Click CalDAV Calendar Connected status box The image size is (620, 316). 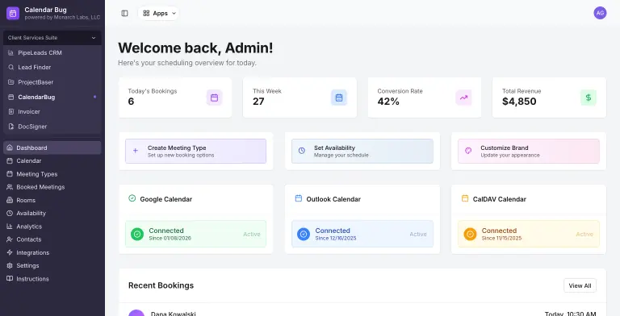(529, 234)
